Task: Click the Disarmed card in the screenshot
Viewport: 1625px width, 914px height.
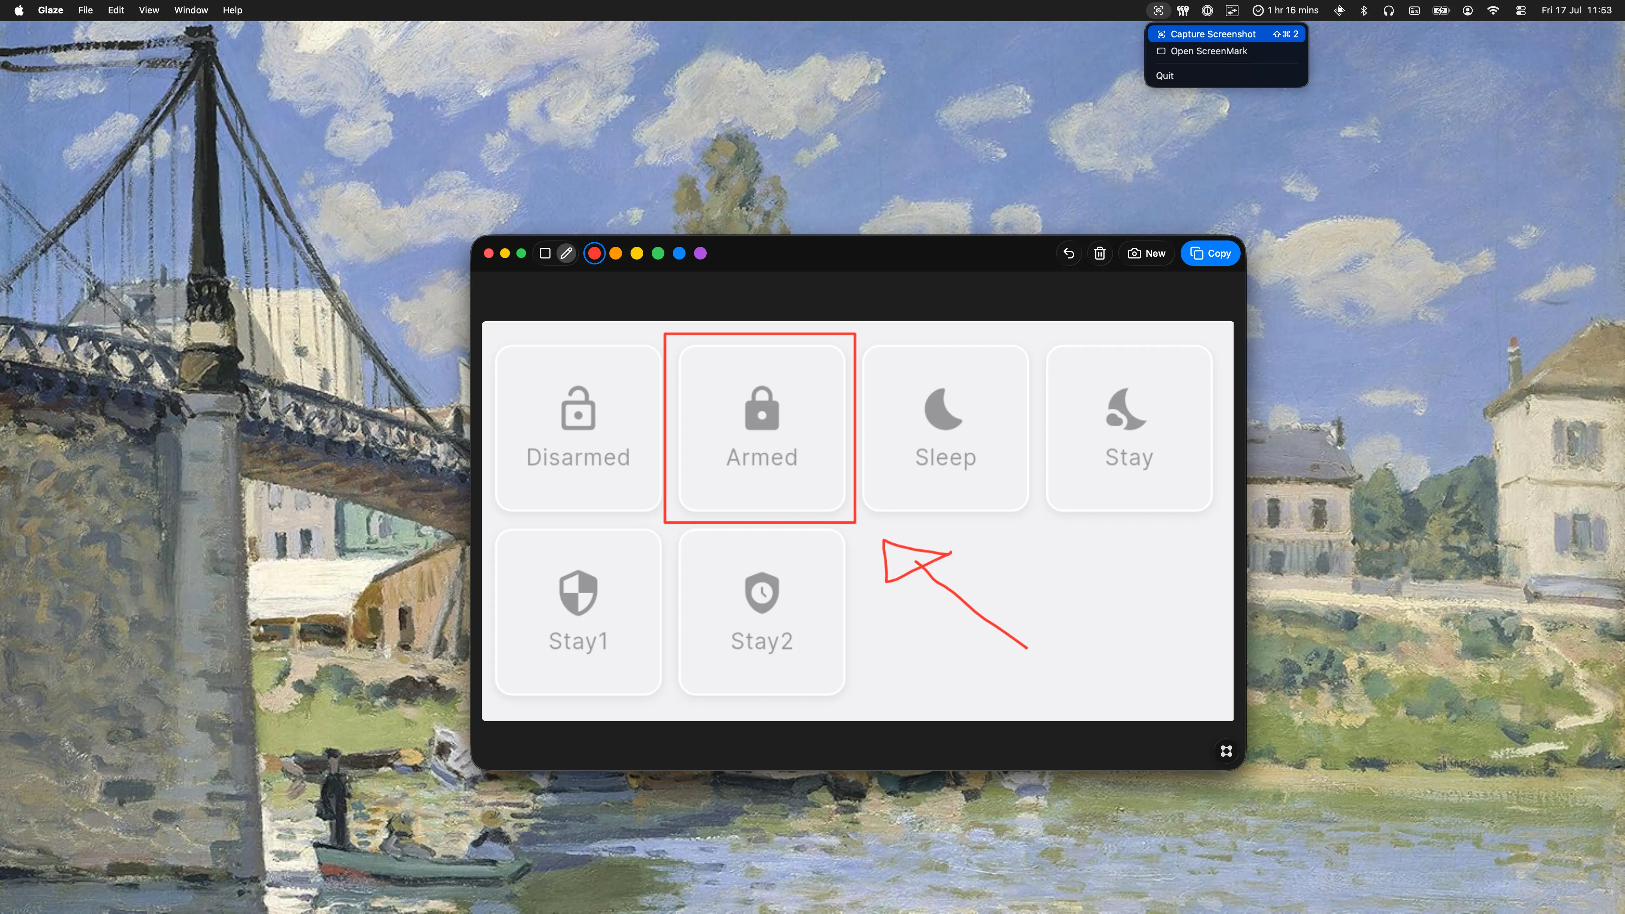Action: 578,428
